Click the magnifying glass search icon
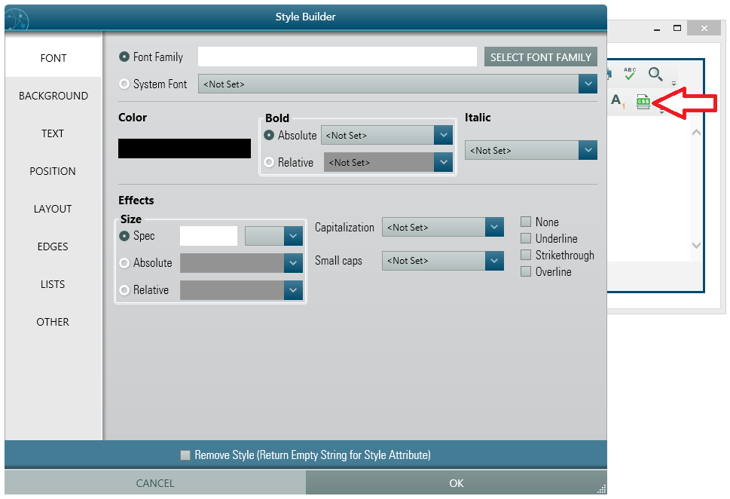This screenshot has width=730, height=499. point(655,74)
